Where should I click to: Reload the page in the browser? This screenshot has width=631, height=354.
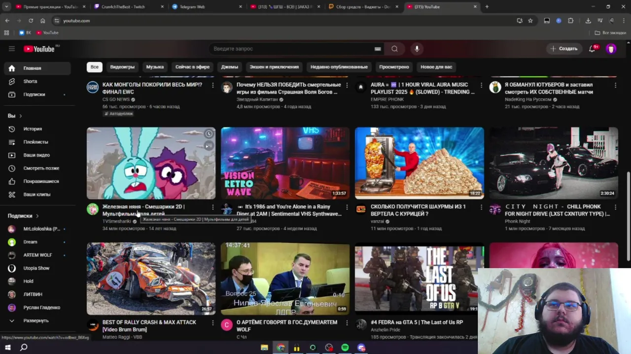coord(31,21)
